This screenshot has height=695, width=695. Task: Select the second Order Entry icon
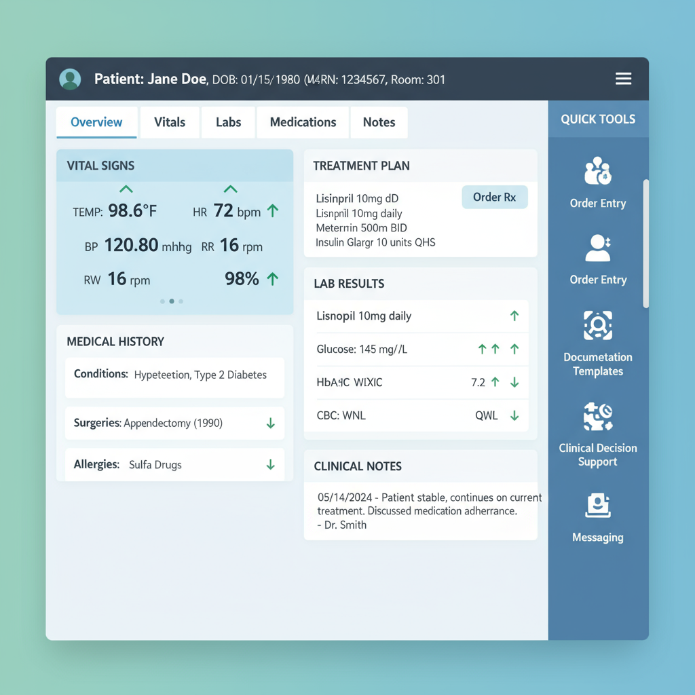[597, 258]
